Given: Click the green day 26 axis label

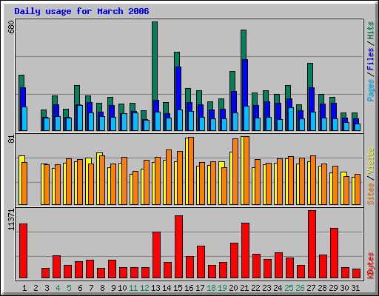Looking at the screenshot, I should [300, 288].
